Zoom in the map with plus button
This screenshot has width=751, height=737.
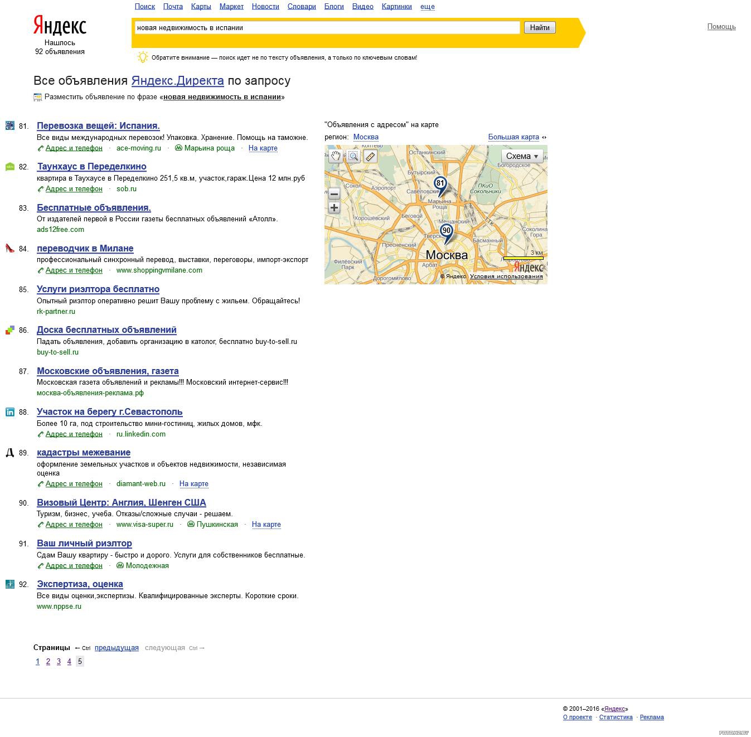(334, 208)
